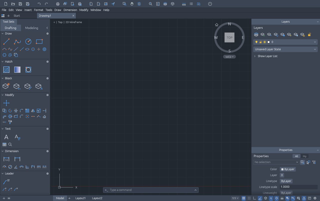
Task: Collapse the Modify section
Action: click(3, 95)
